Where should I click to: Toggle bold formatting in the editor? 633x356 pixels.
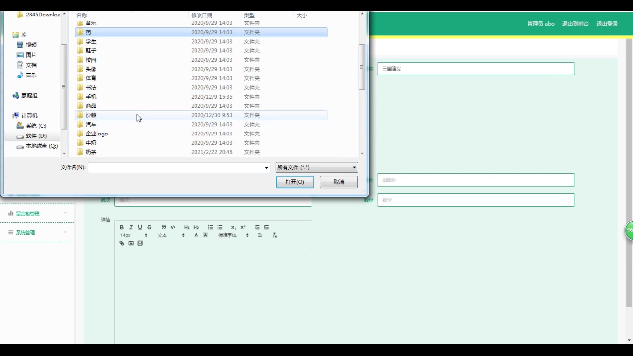click(122, 227)
